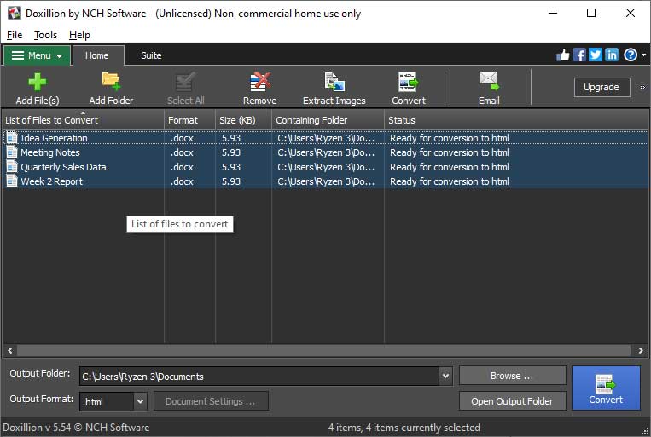Viewport: 651px width, 437px height.
Task: Click the Facebook share icon
Action: tap(579, 55)
